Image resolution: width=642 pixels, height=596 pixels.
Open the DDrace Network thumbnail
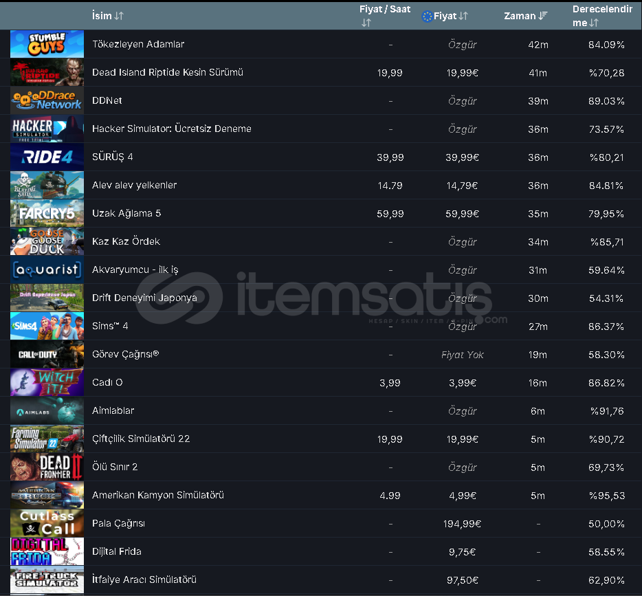point(47,100)
